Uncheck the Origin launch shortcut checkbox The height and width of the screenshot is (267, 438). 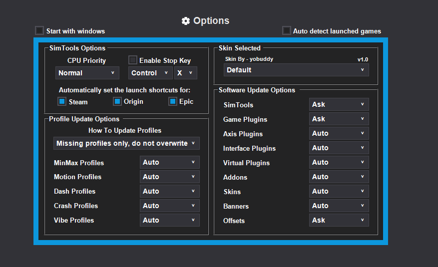(x=117, y=101)
